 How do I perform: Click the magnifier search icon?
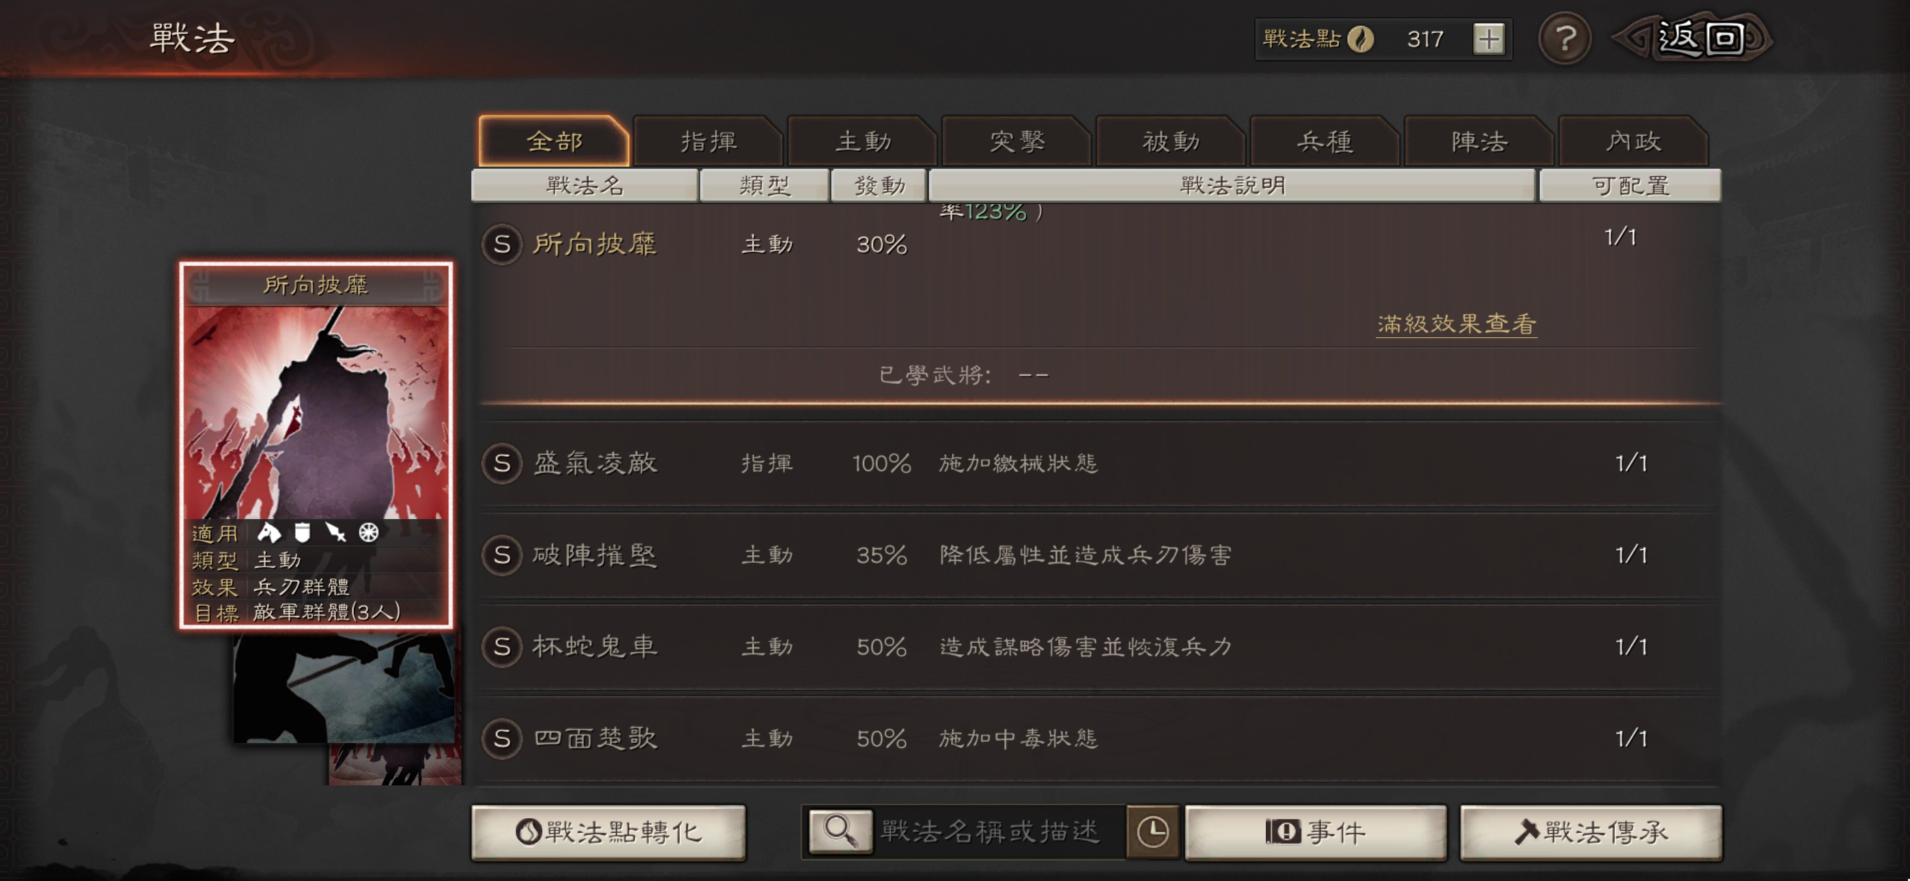841,831
